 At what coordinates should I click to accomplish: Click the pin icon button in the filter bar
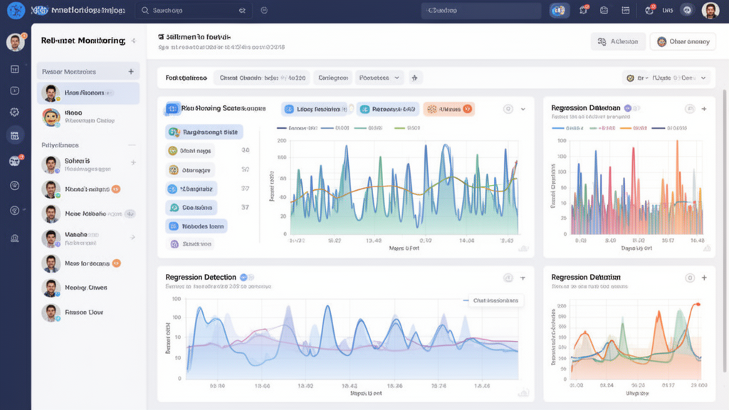(415, 78)
